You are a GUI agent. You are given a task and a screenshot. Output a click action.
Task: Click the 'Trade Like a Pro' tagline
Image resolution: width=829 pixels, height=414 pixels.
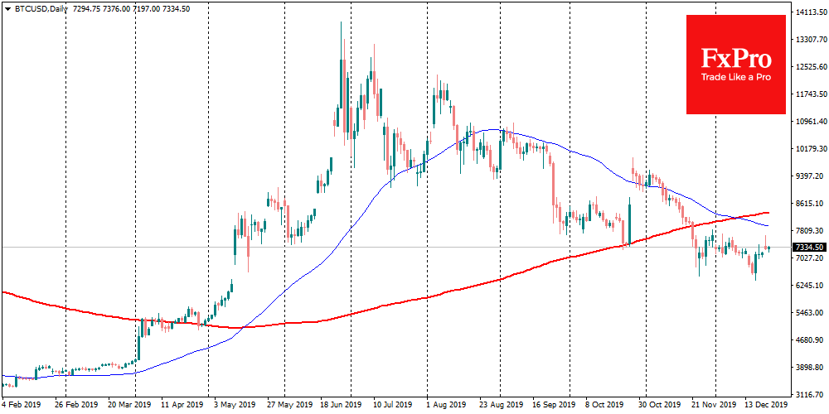click(x=735, y=77)
